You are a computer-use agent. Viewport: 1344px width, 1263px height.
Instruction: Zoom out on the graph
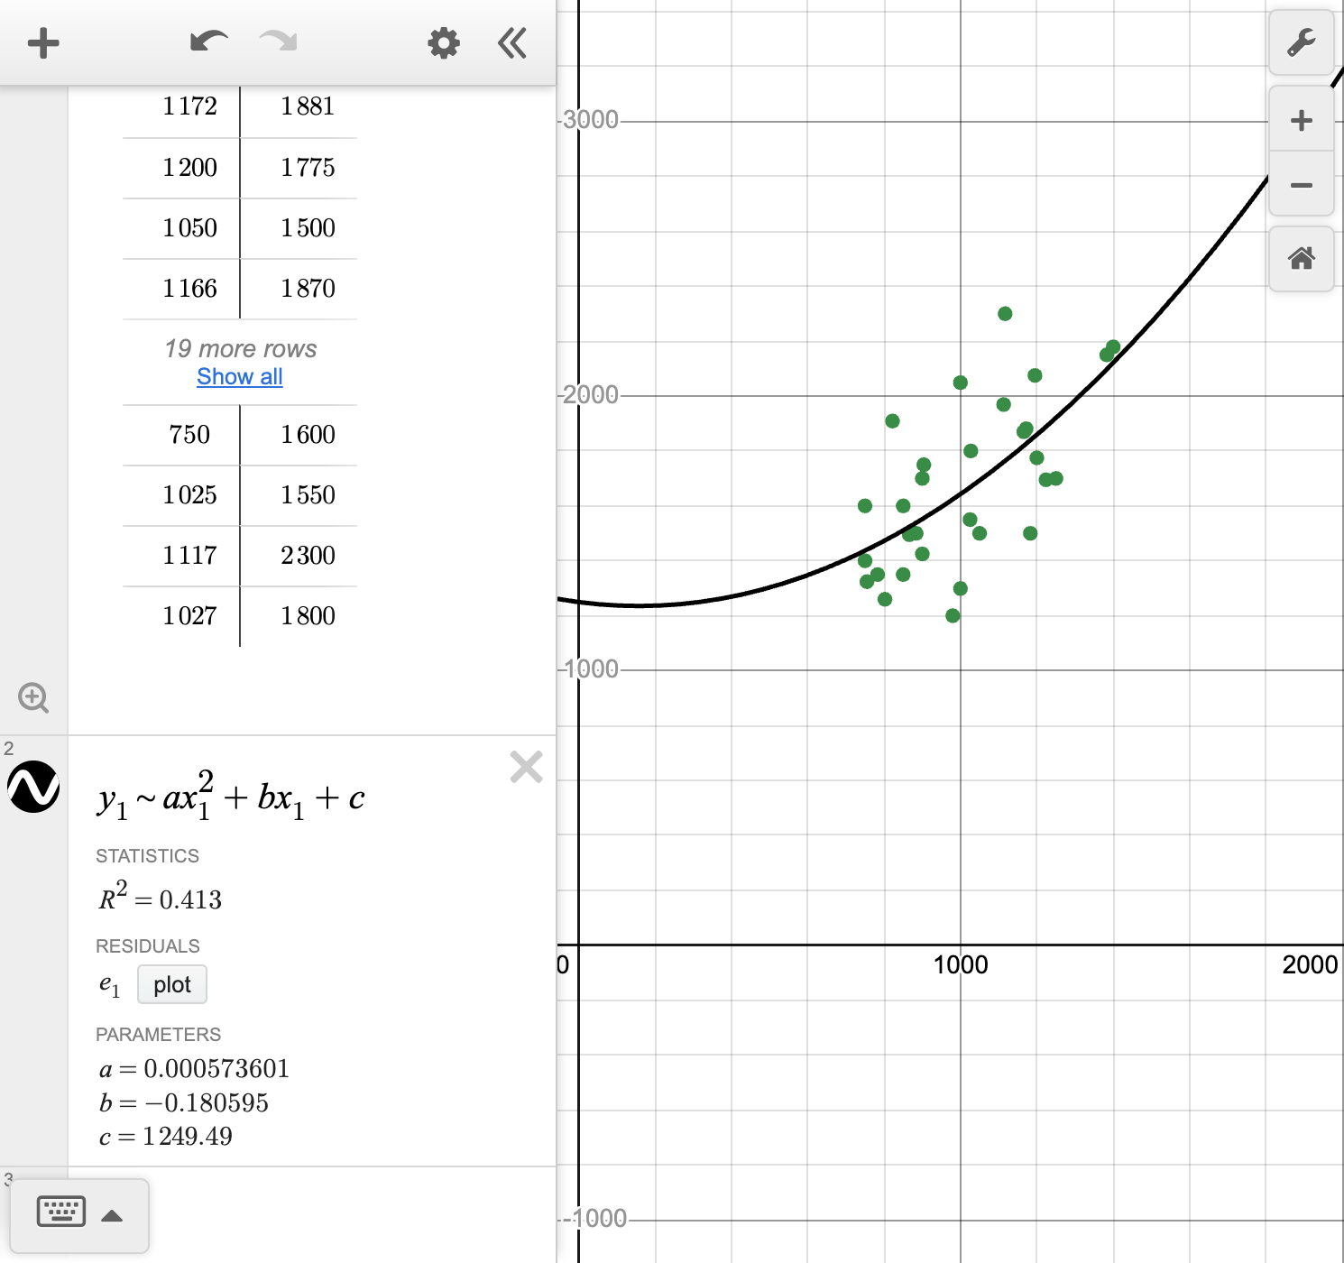[1302, 185]
